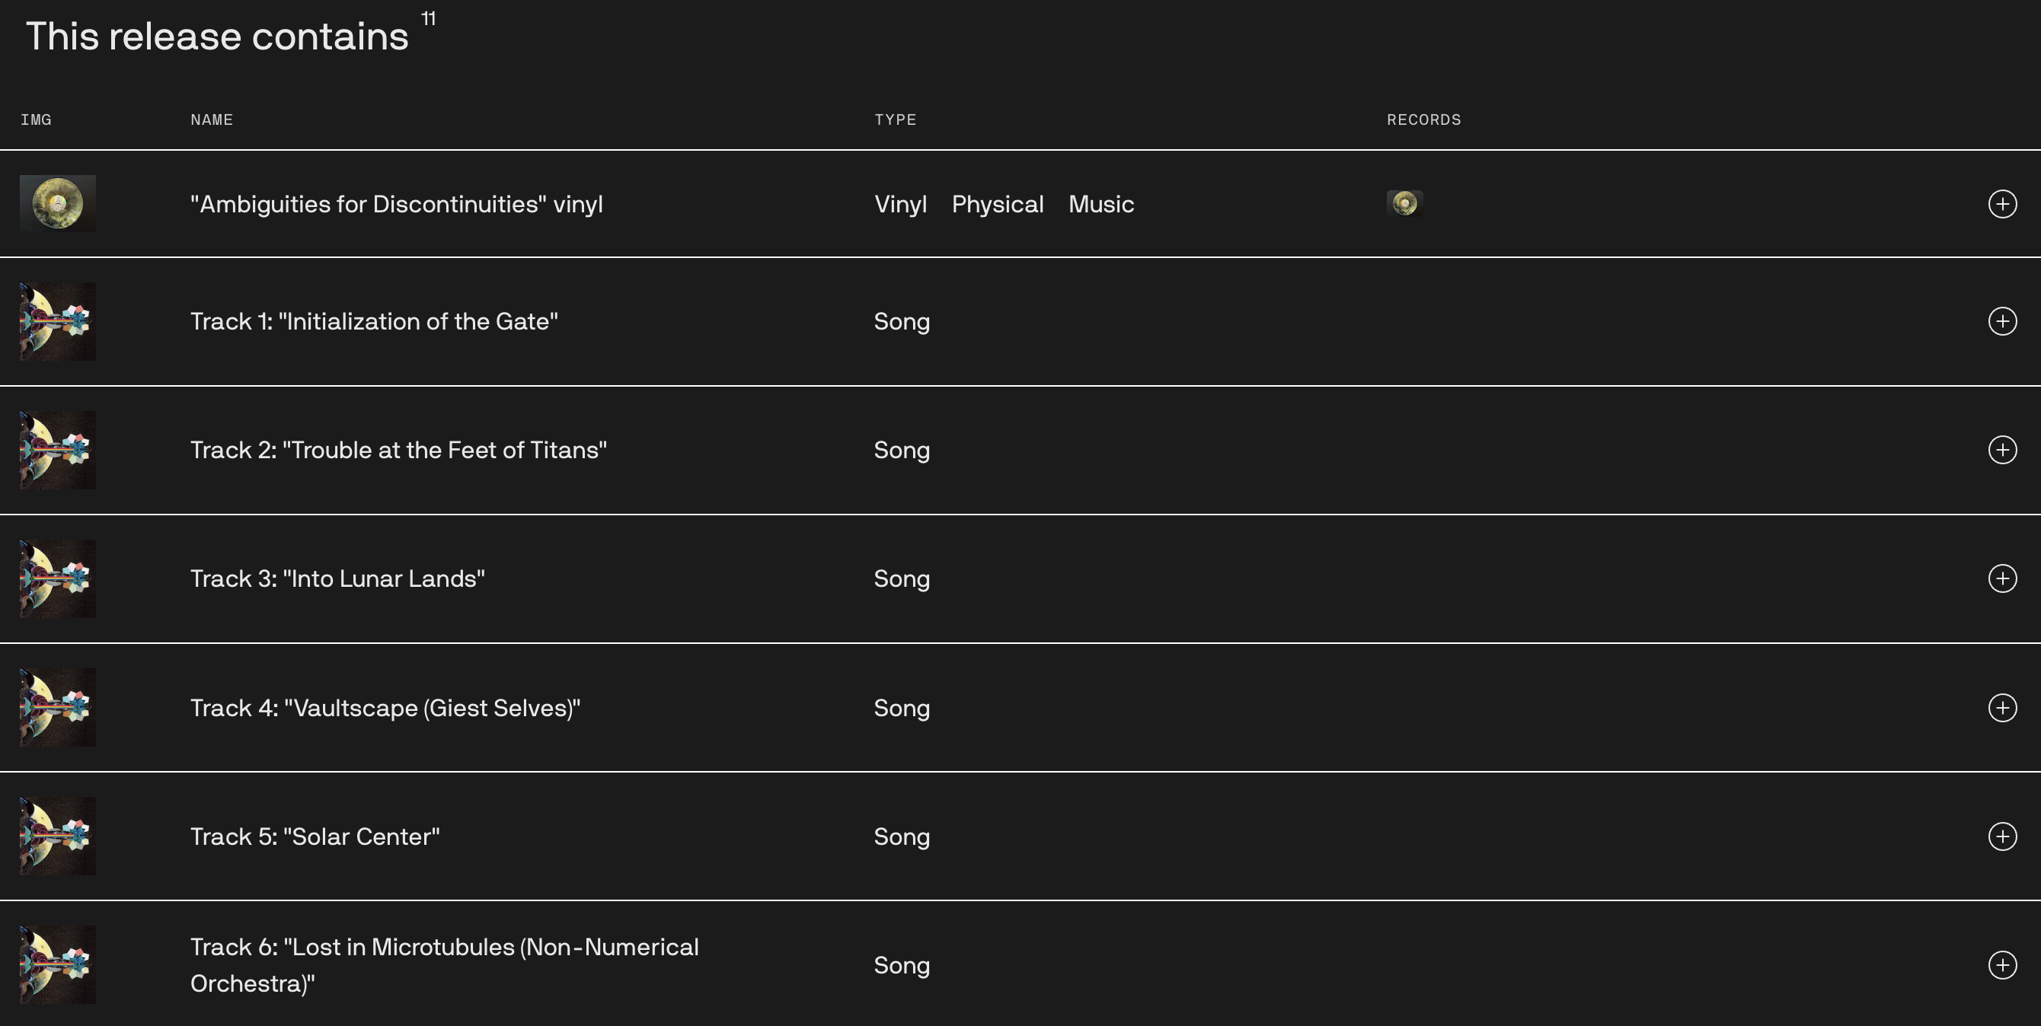The image size is (2041, 1026).
Task: Expand Track 4 "Vaultscape (Giest Selves)" details
Action: 2002,708
